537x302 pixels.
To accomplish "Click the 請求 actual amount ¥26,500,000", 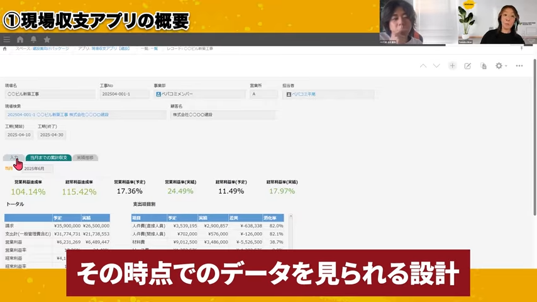I will point(96,226).
